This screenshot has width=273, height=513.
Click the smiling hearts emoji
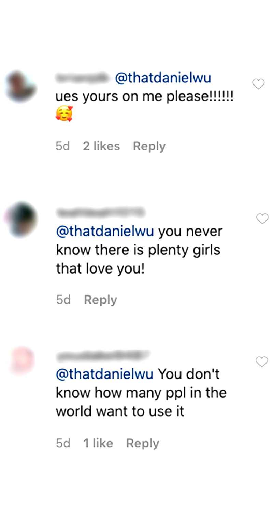64,115
